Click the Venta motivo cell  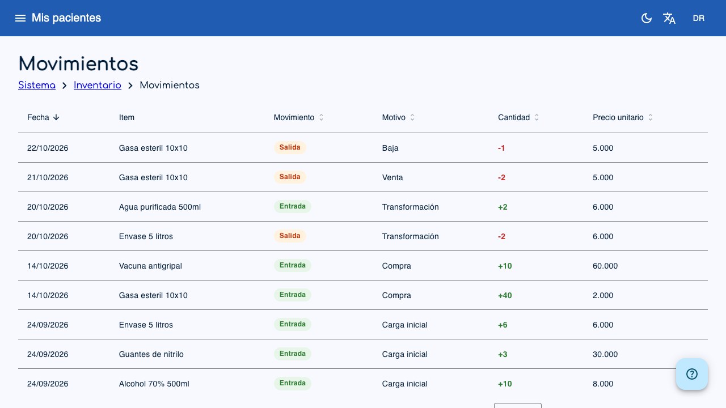pyautogui.click(x=392, y=177)
